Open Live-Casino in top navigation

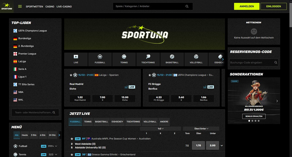(64, 7)
